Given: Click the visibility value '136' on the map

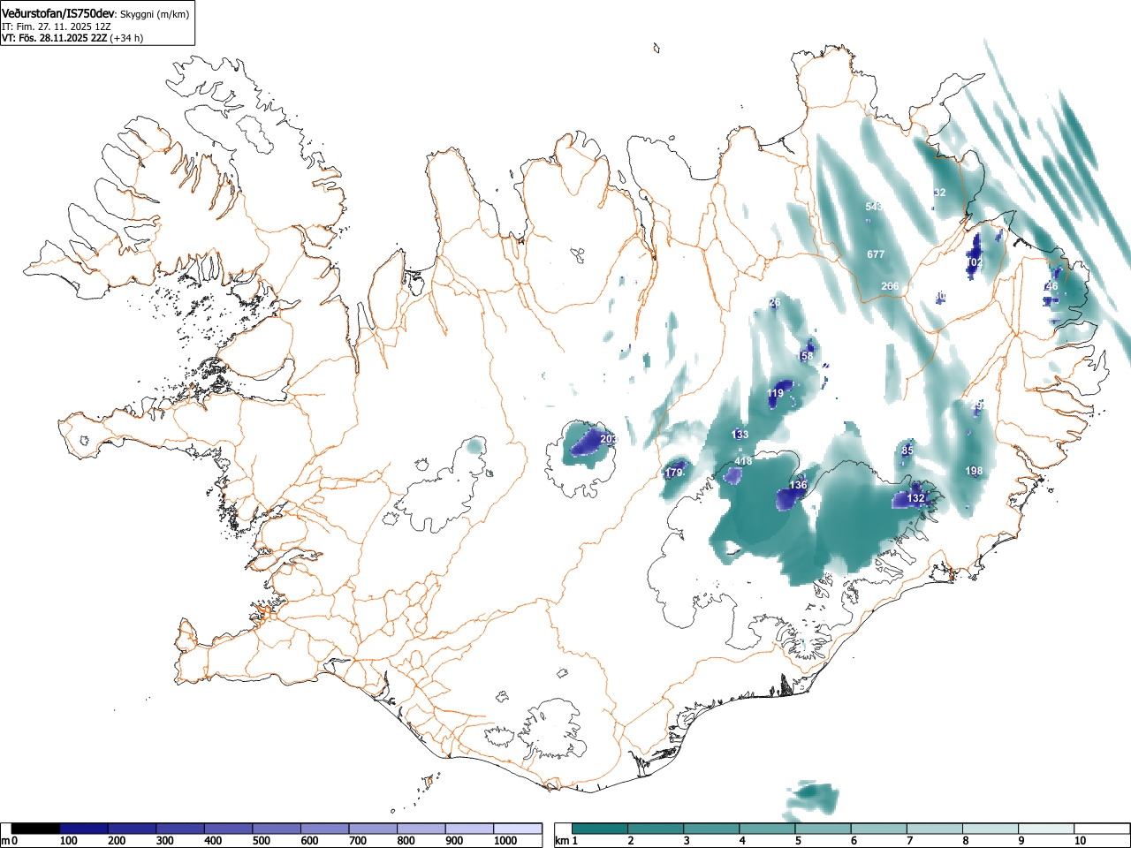Looking at the screenshot, I should tap(798, 485).
